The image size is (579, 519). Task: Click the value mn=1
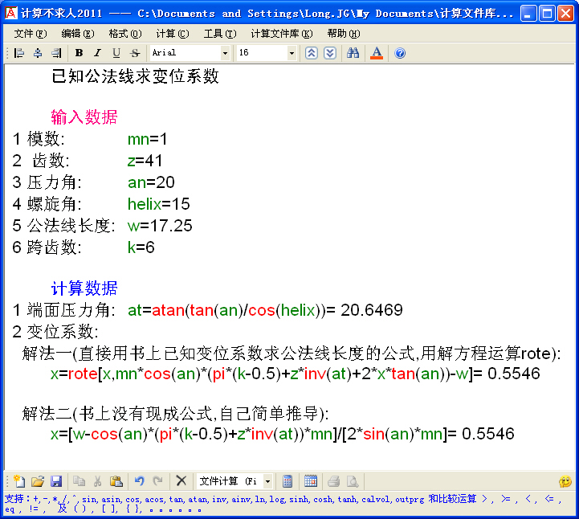point(147,139)
